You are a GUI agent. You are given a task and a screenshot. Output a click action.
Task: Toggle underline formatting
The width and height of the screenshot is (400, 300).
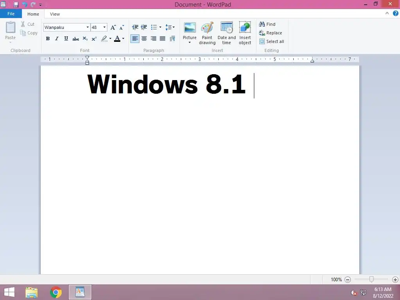[66, 39]
